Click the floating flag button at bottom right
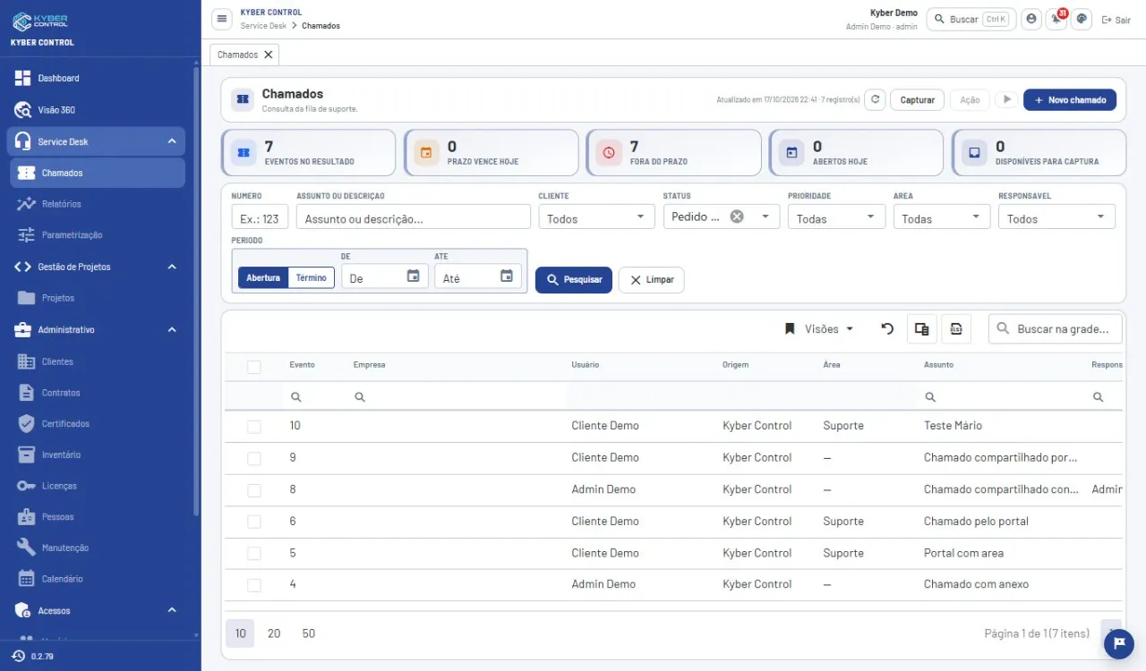Viewport: 1146px width, 671px height. pyautogui.click(x=1118, y=643)
